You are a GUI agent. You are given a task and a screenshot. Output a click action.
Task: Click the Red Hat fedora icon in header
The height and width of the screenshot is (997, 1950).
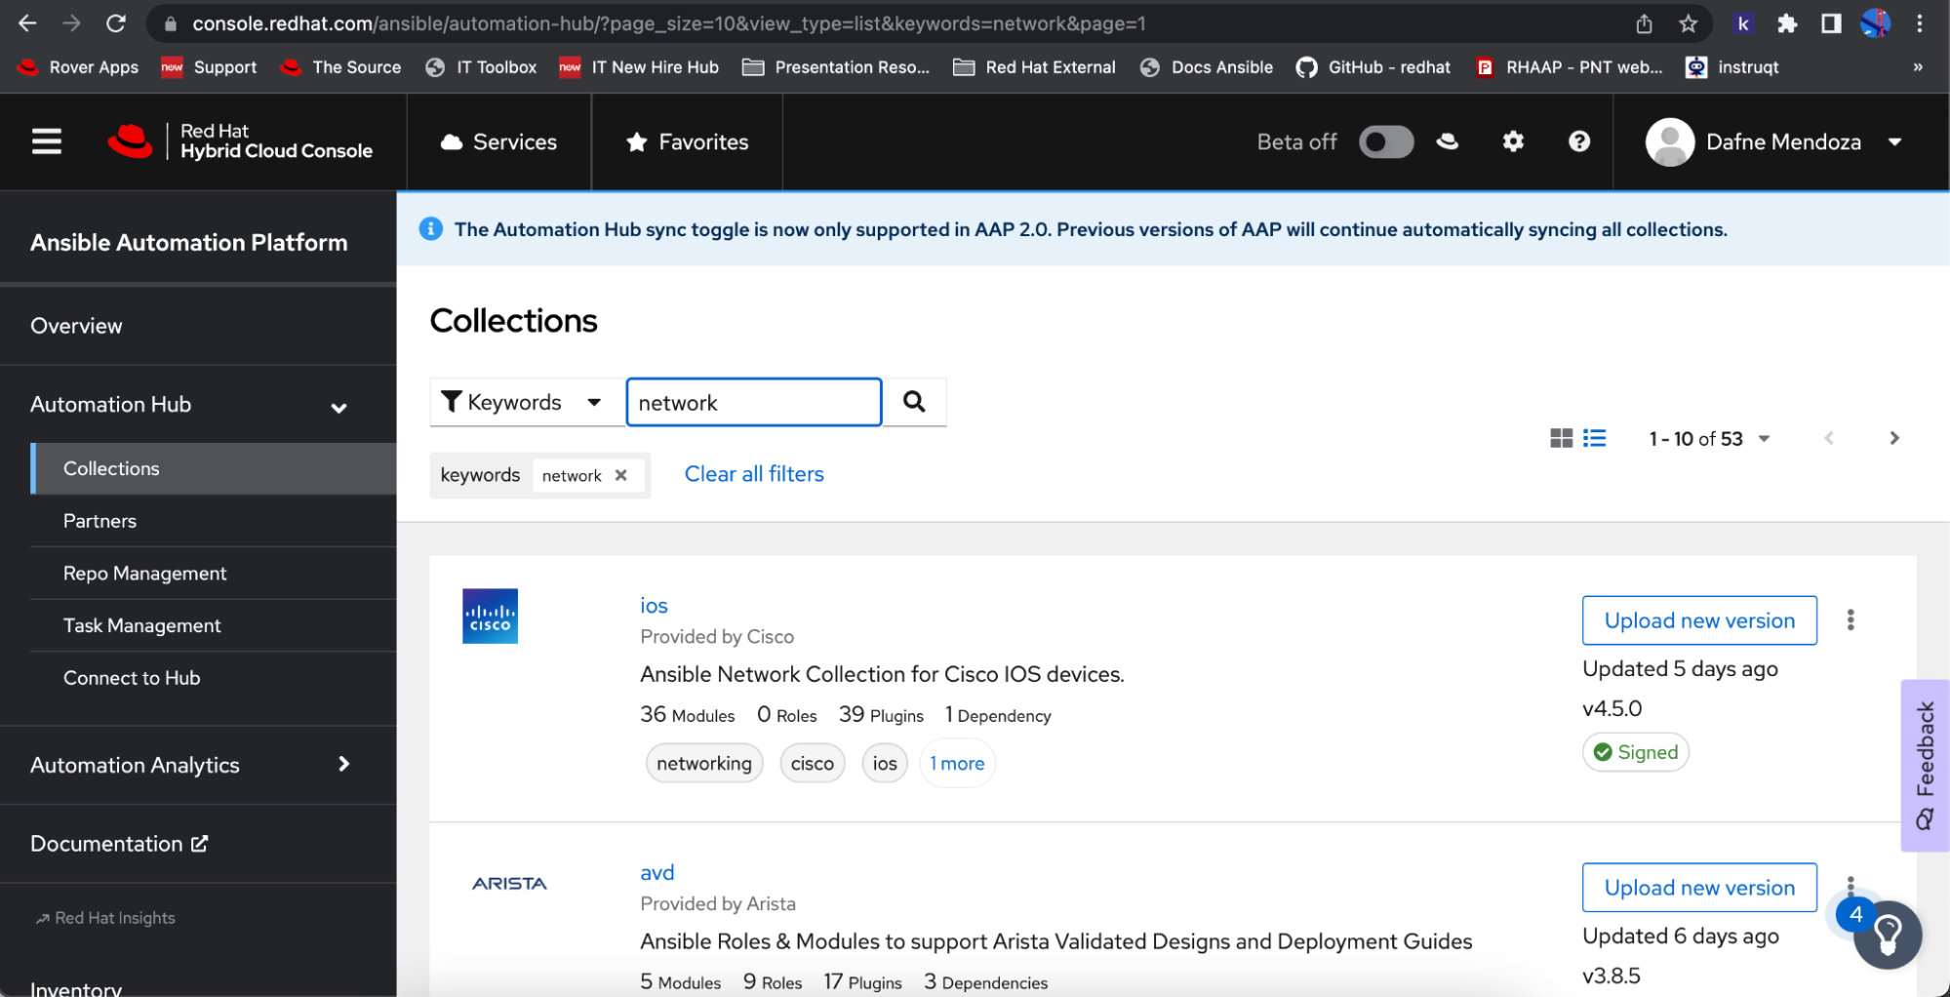point(1448,142)
